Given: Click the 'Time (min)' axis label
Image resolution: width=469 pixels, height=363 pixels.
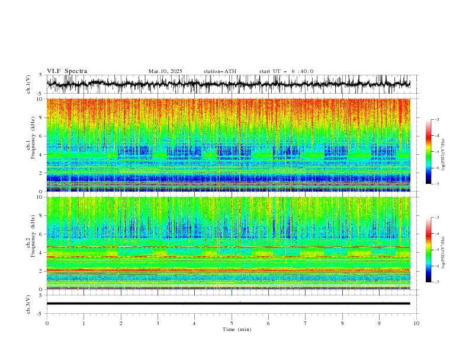Looking at the screenshot, I should pos(237,329).
